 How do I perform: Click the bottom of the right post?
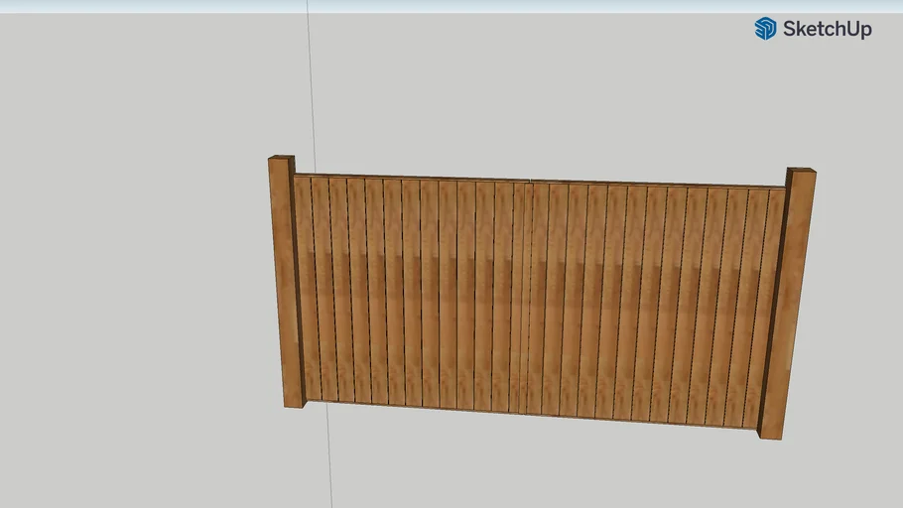click(x=770, y=433)
